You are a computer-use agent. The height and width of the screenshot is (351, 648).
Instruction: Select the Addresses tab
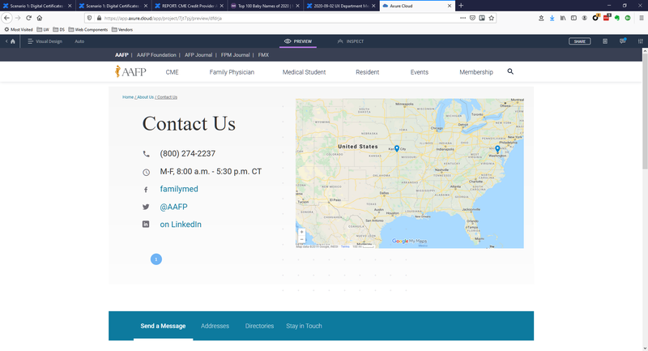point(215,326)
